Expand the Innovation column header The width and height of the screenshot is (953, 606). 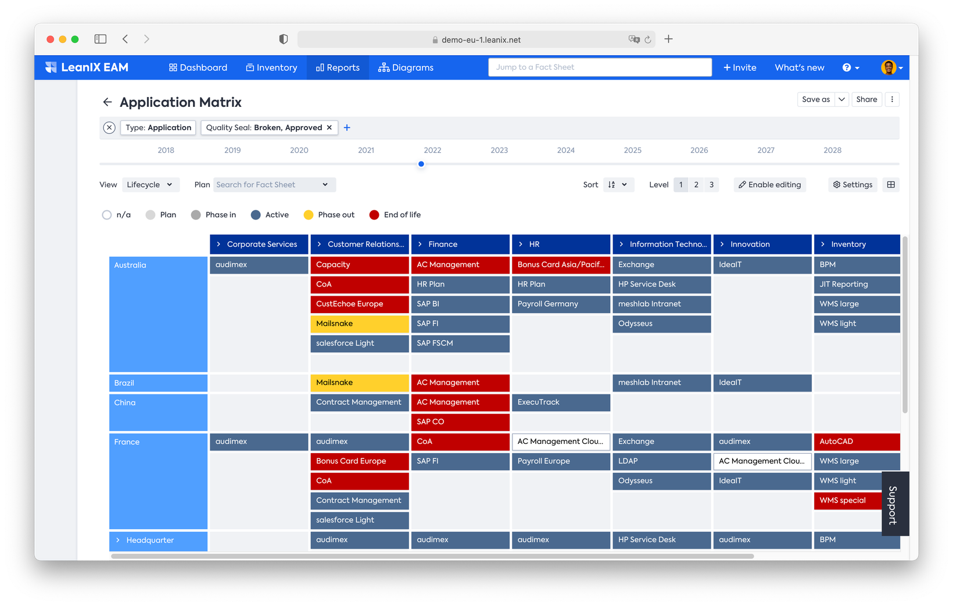point(722,245)
